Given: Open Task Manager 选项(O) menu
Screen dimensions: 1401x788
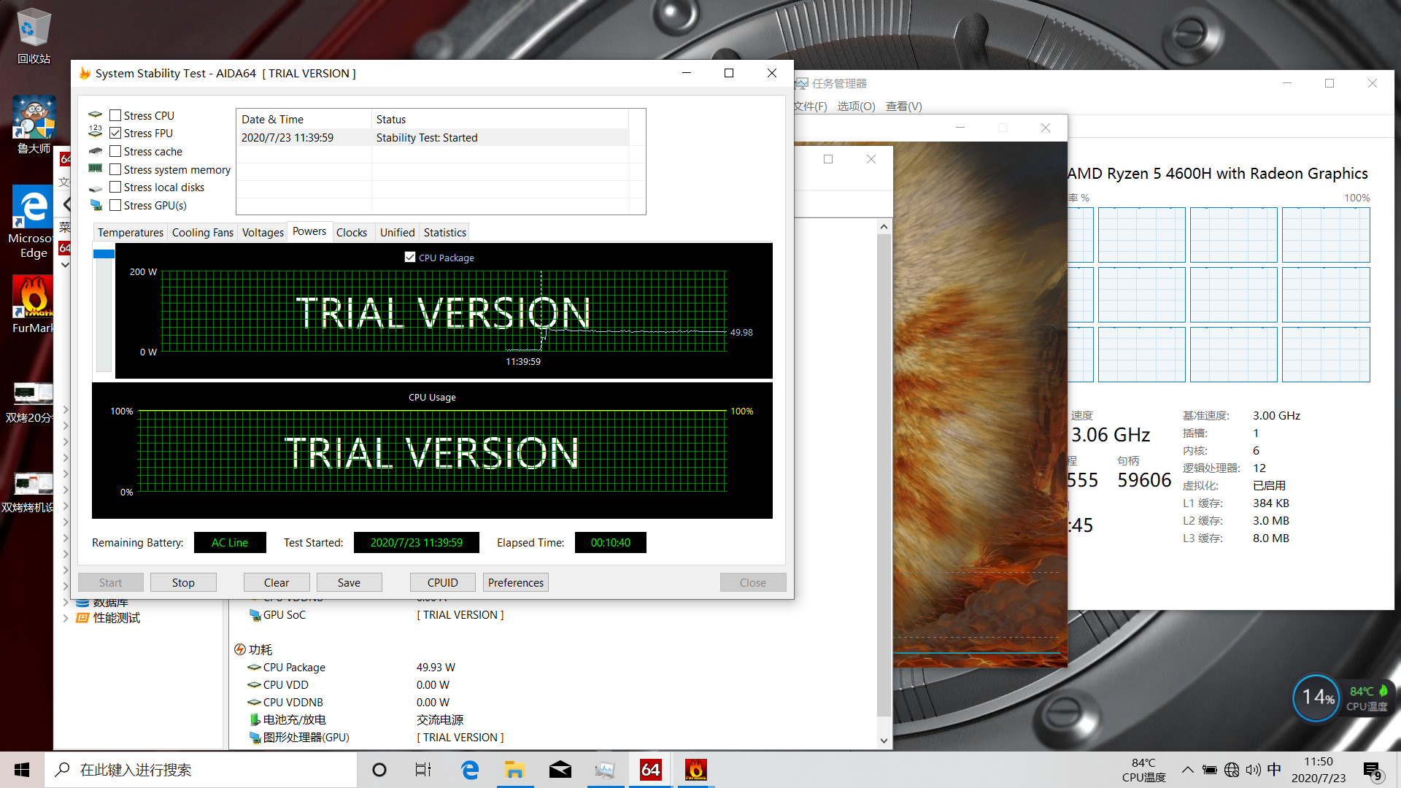Looking at the screenshot, I should (x=856, y=106).
